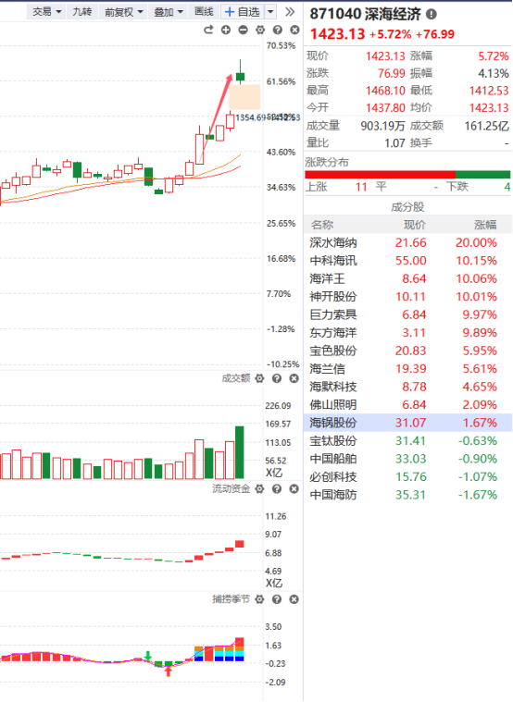The width and height of the screenshot is (513, 702).
Task: Add to watchlist with 自选 button
Action: tap(243, 12)
